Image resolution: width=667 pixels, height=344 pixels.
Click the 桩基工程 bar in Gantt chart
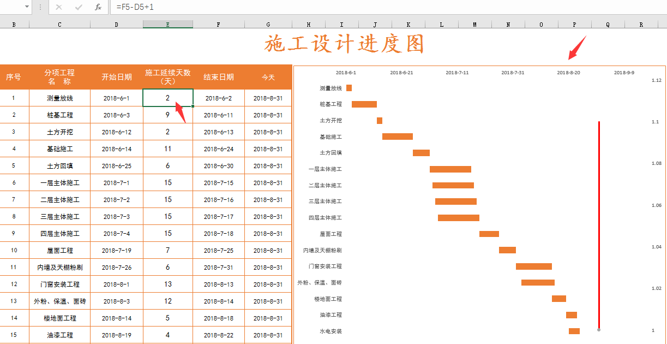(x=364, y=104)
